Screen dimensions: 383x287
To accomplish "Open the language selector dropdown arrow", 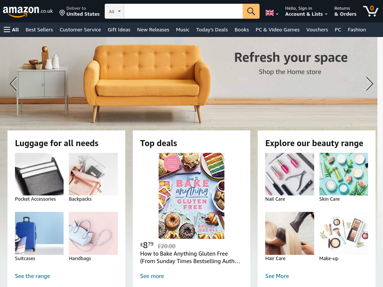I will pos(277,14).
